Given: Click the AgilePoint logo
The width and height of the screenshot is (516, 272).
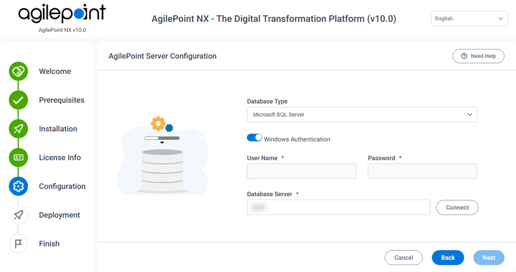Looking at the screenshot, I should [62, 14].
